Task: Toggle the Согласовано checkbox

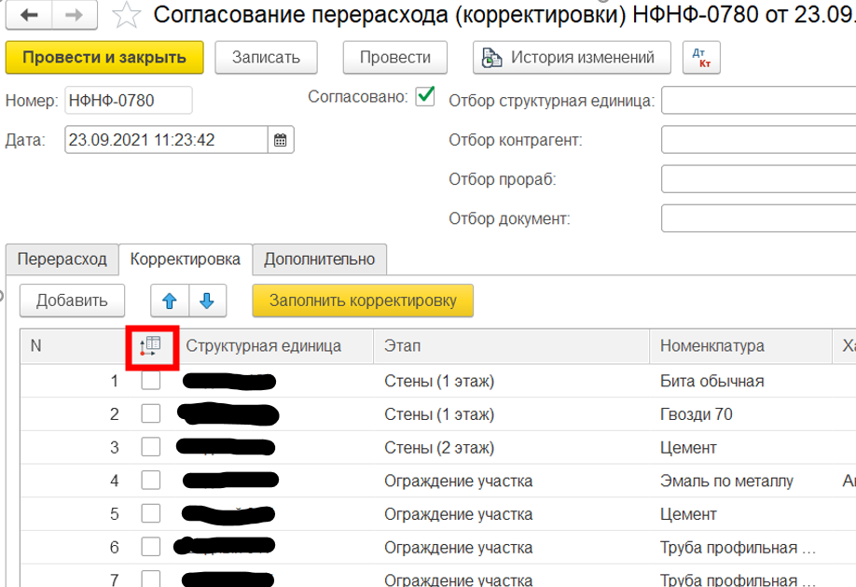Action: 425,96
